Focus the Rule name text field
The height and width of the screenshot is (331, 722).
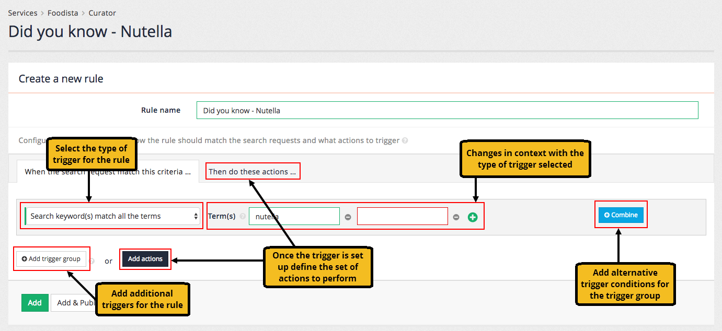[x=447, y=110]
